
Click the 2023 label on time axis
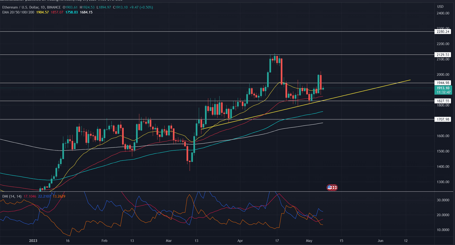[x=33, y=241]
